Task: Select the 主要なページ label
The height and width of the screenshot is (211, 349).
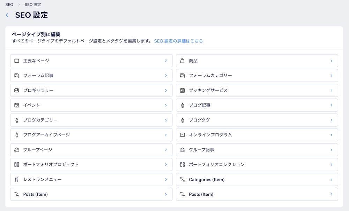Action: [36, 61]
